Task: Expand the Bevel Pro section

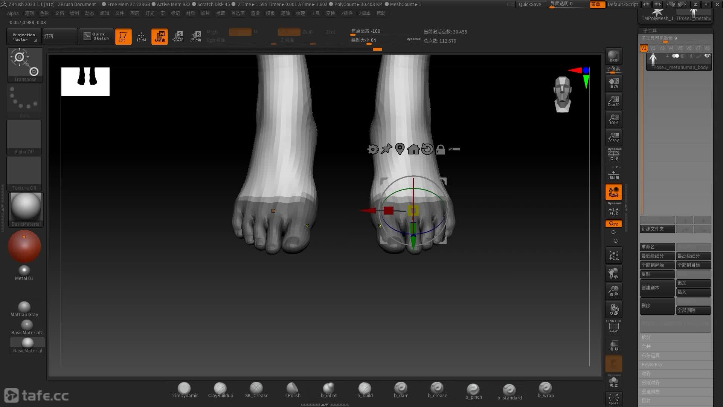Action: coord(652,364)
